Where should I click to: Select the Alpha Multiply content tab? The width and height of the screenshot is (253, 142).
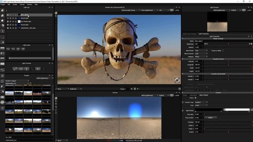point(204,95)
